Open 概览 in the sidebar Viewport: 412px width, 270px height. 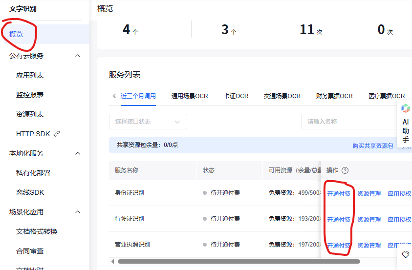click(x=16, y=34)
